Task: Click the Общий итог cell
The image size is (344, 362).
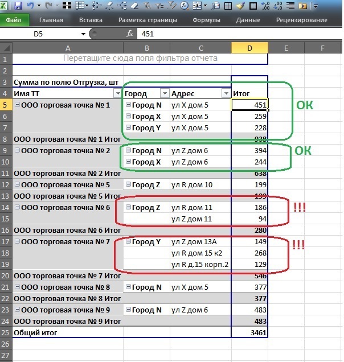Action: 68,332
